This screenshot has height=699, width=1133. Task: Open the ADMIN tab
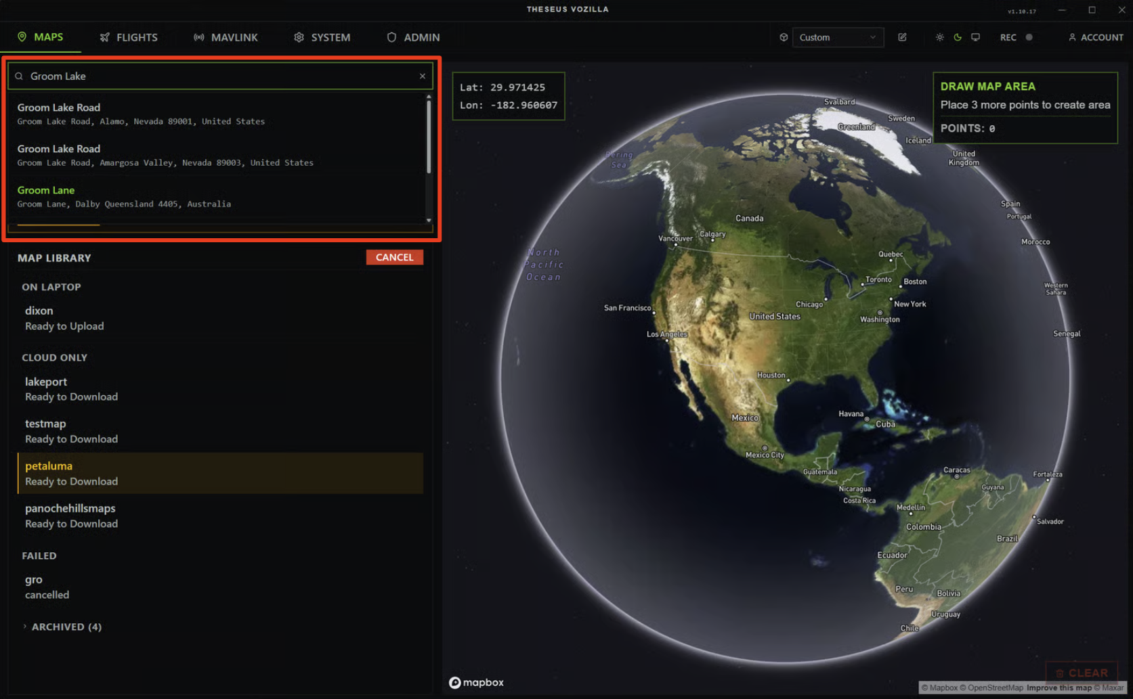tap(413, 37)
